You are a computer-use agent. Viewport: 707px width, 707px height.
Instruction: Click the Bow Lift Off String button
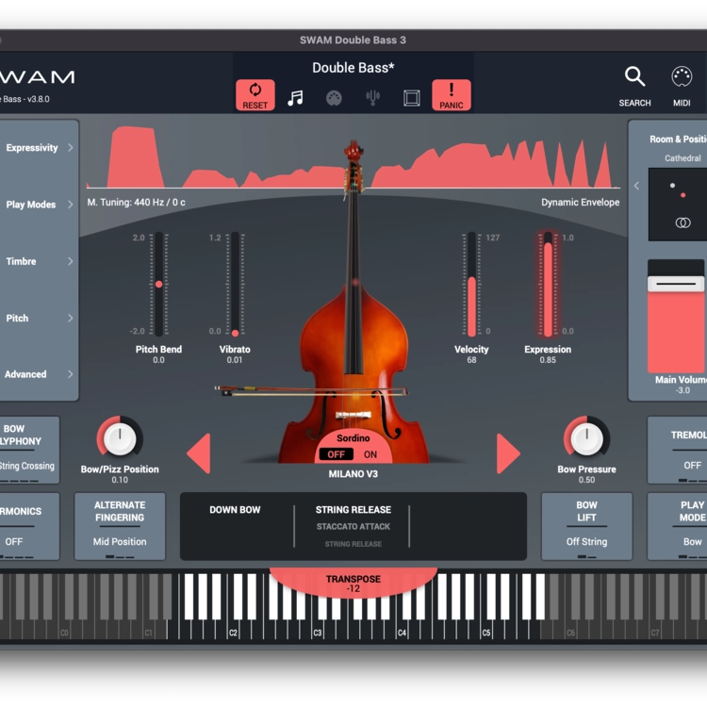pyautogui.click(x=586, y=526)
